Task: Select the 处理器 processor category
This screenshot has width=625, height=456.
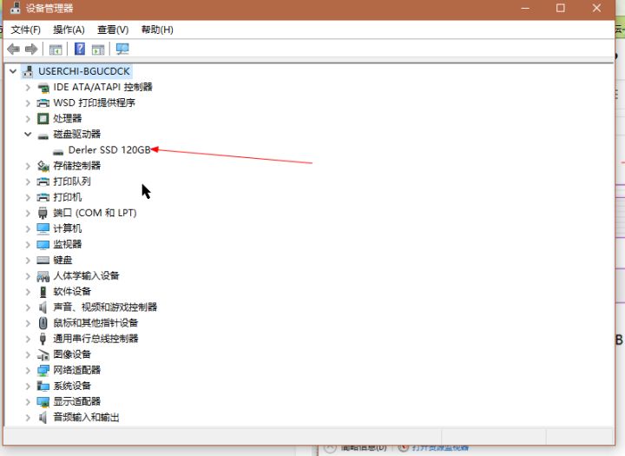Action: (67, 118)
